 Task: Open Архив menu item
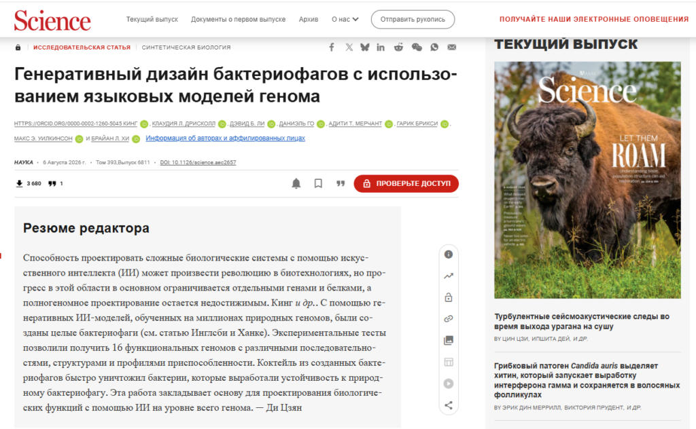tap(309, 20)
